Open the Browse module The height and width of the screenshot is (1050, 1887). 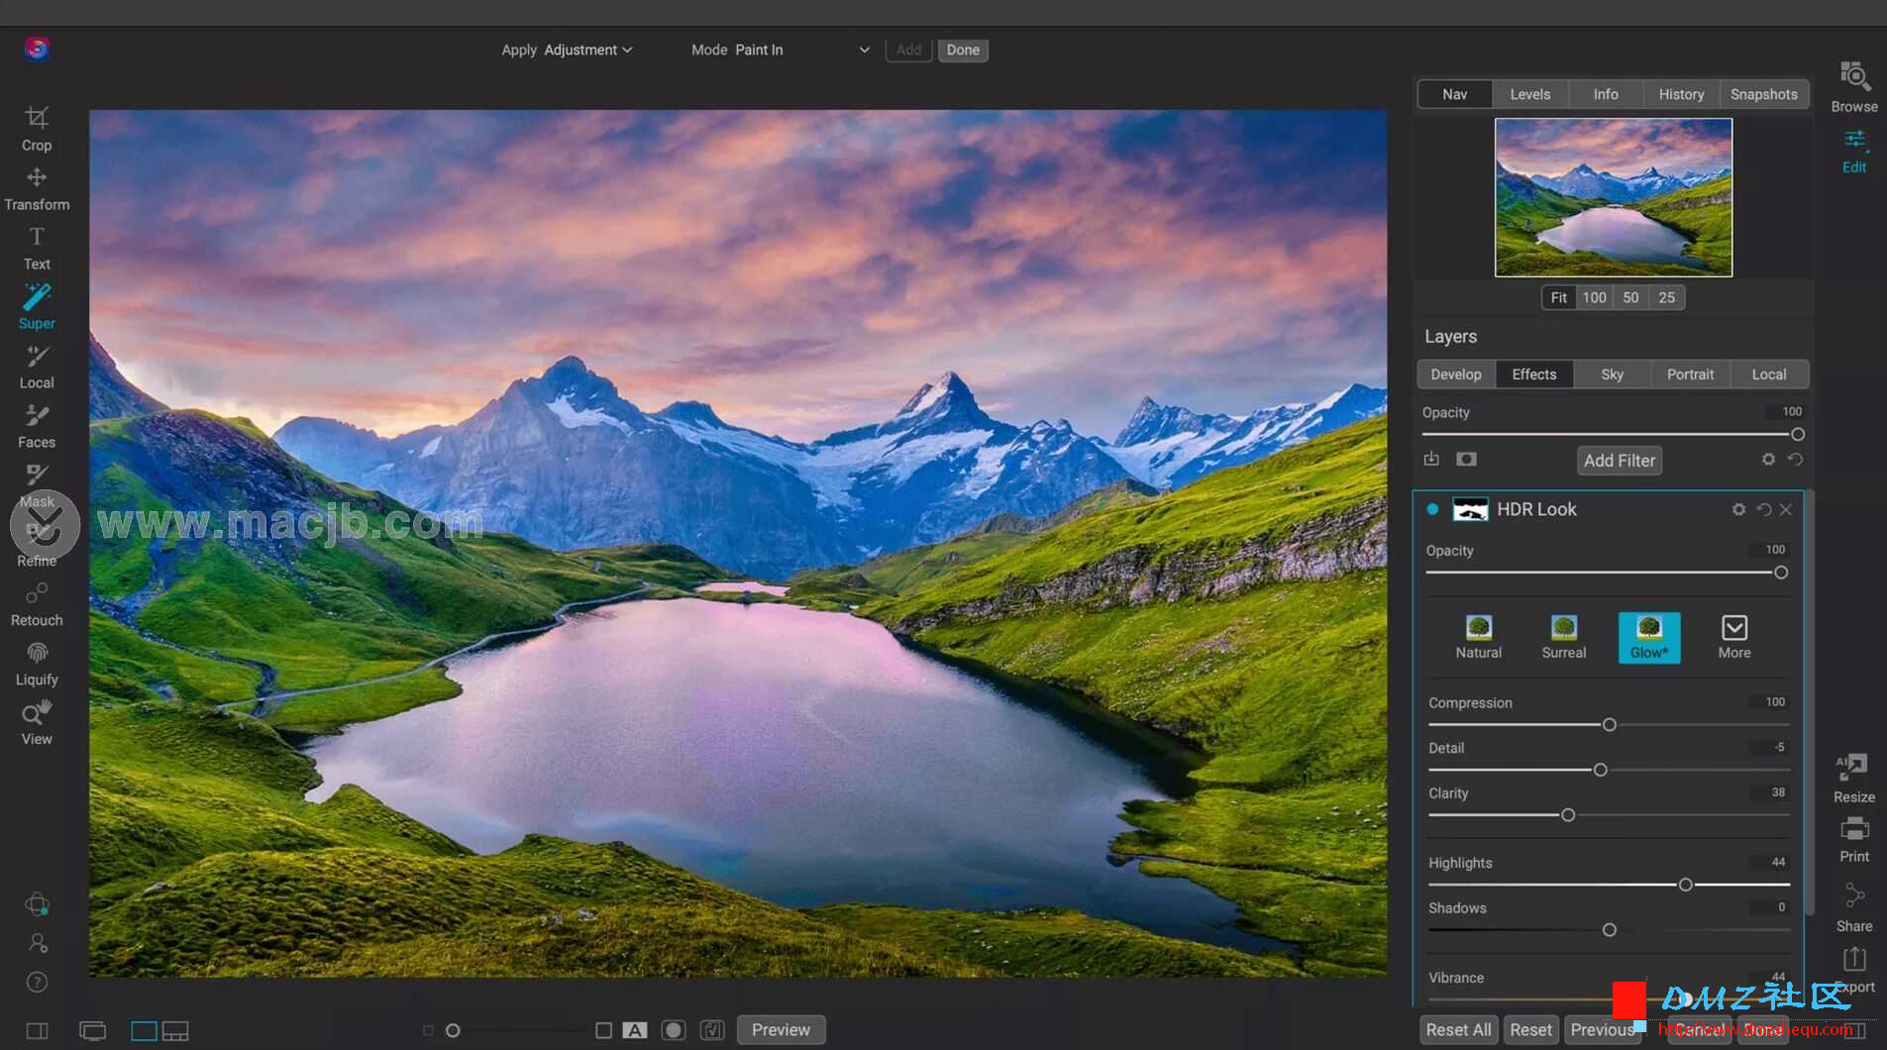(1854, 86)
